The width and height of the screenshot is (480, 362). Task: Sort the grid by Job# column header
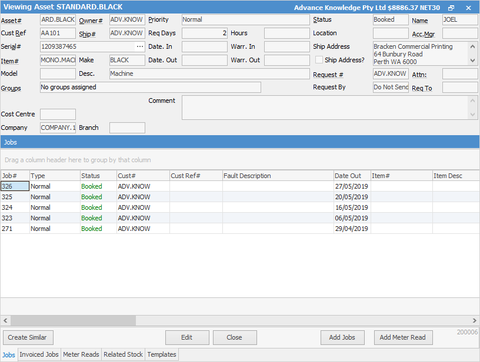coord(15,176)
